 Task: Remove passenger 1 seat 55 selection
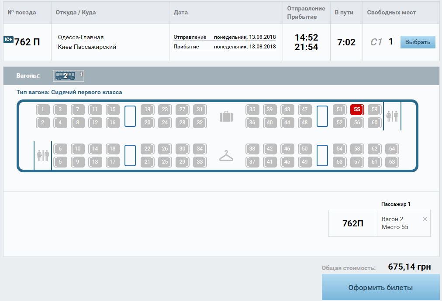pos(425,219)
